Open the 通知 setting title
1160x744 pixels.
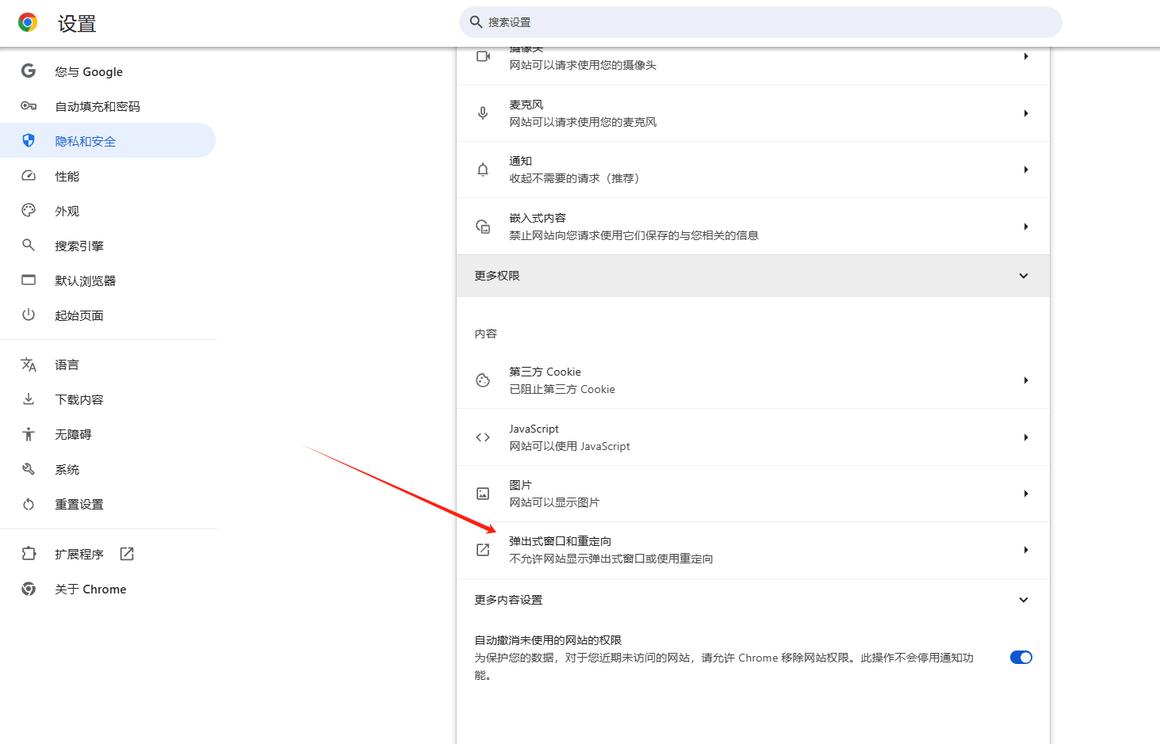tap(520, 161)
